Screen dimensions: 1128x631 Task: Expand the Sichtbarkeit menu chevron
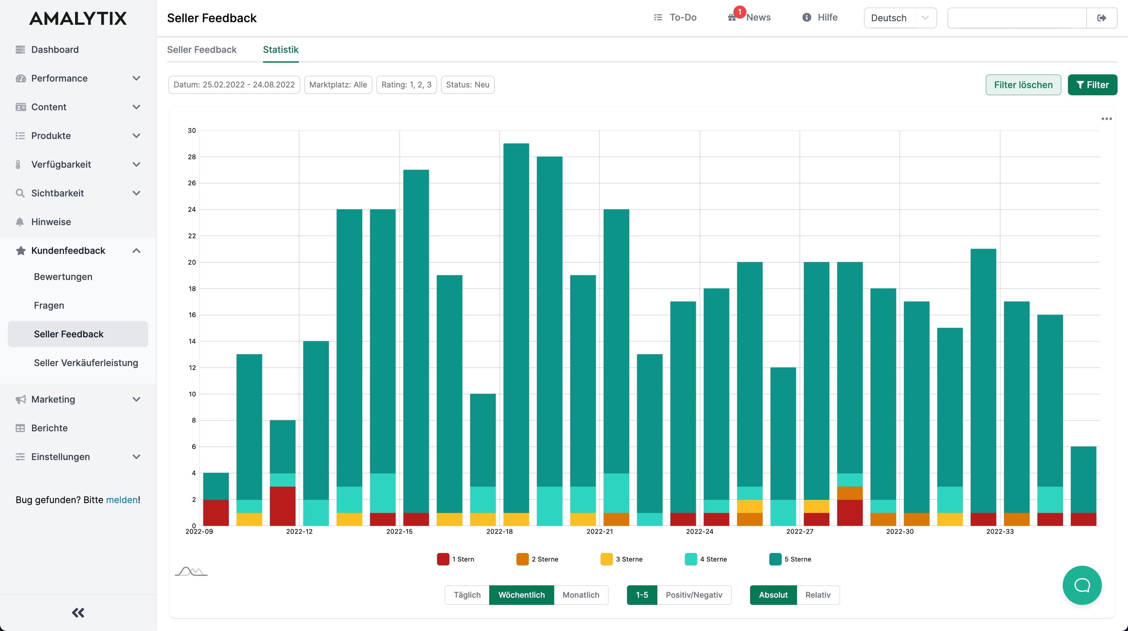pyautogui.click(x=137, y=193)
